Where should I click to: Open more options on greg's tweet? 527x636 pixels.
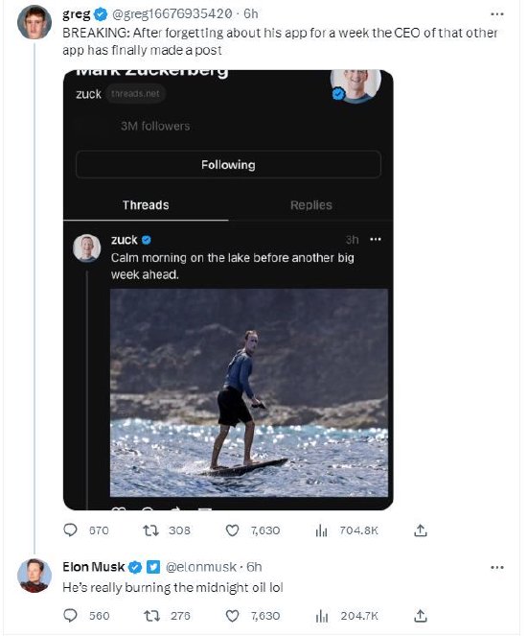pos(497,14)
